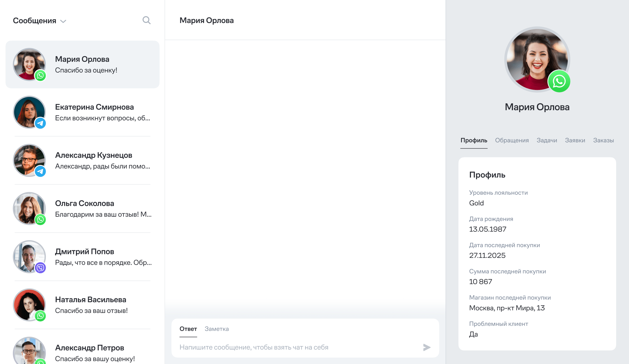This screenshot has width=629, height=364.
Task: Click the send message arrow icon
Action: [427, 347]
